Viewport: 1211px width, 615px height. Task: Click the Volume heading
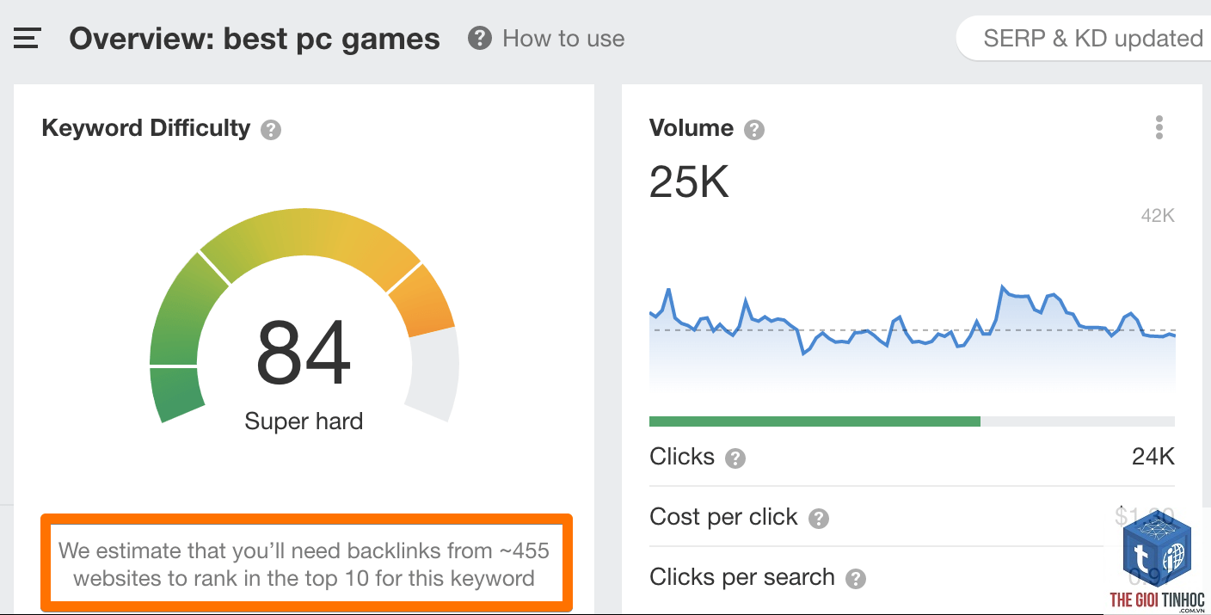692,128
